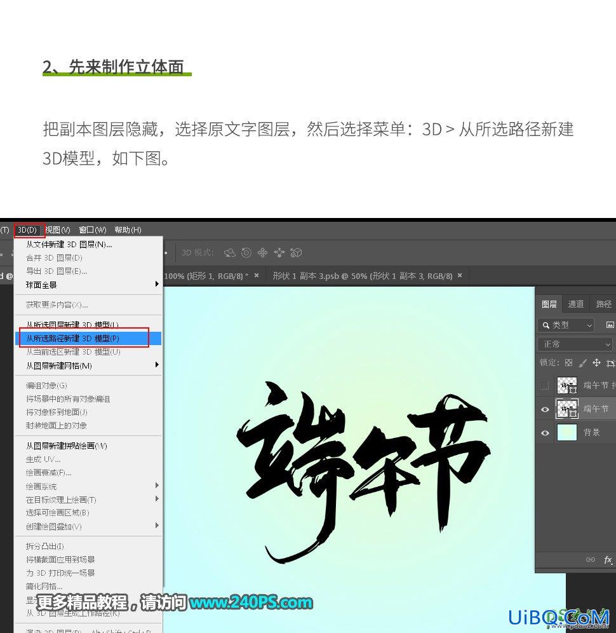
Task: Click the link layers chain icon
Action: tap(591, 559)
